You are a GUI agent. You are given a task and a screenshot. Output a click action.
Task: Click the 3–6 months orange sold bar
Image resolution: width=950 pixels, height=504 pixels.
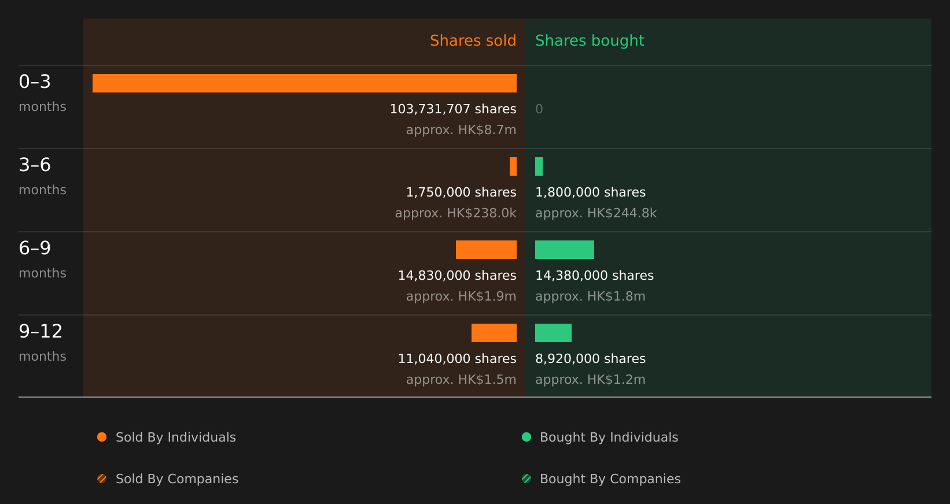coord(513,166)
